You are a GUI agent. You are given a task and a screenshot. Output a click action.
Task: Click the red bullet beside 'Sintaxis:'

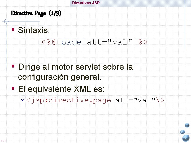point(13,30)
